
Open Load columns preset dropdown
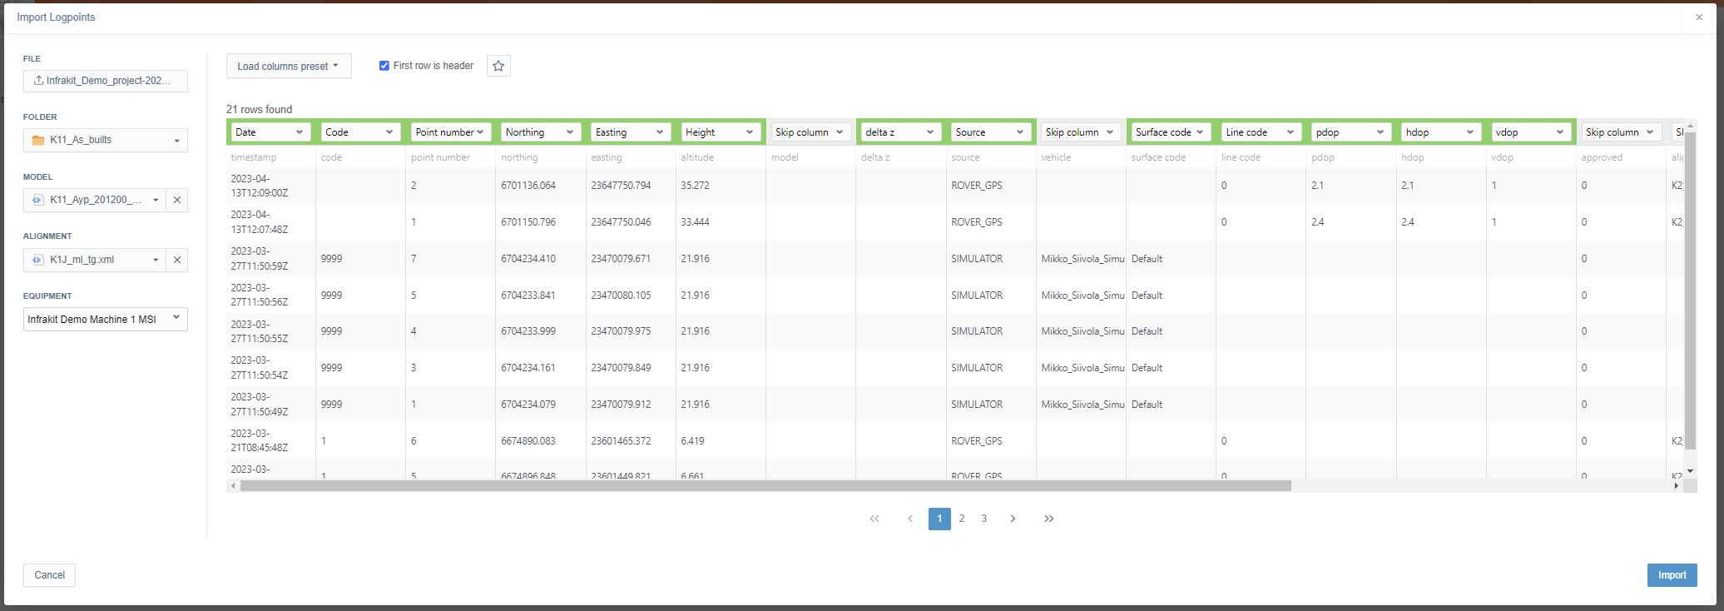[289, 66]
